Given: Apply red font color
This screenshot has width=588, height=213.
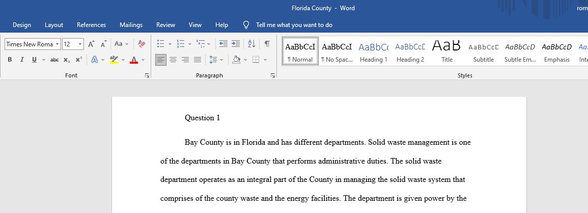Looking at the screenshot, I should [134, 59].
